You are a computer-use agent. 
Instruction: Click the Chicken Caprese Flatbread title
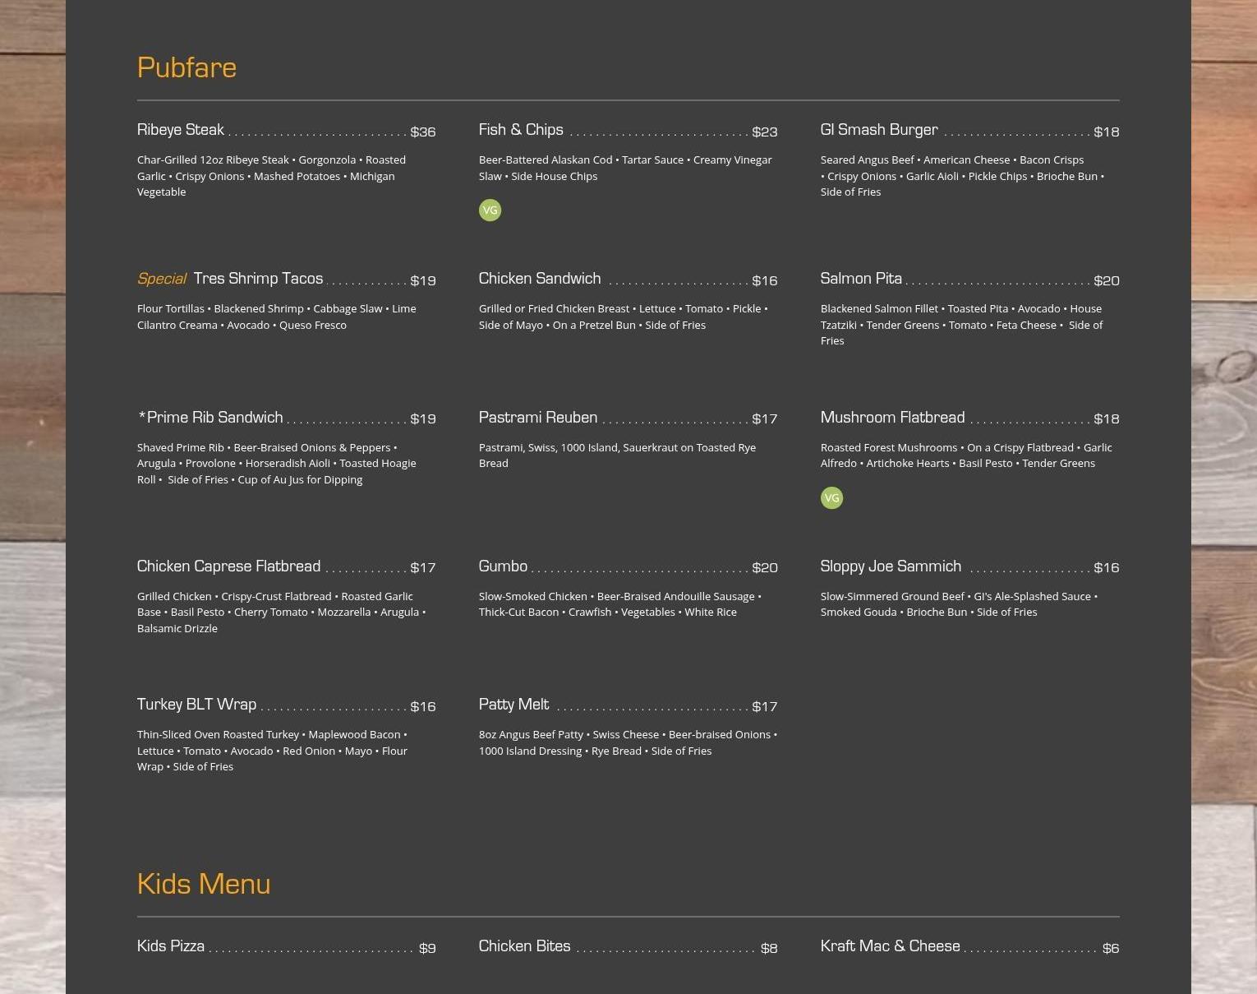pos(228,566)
